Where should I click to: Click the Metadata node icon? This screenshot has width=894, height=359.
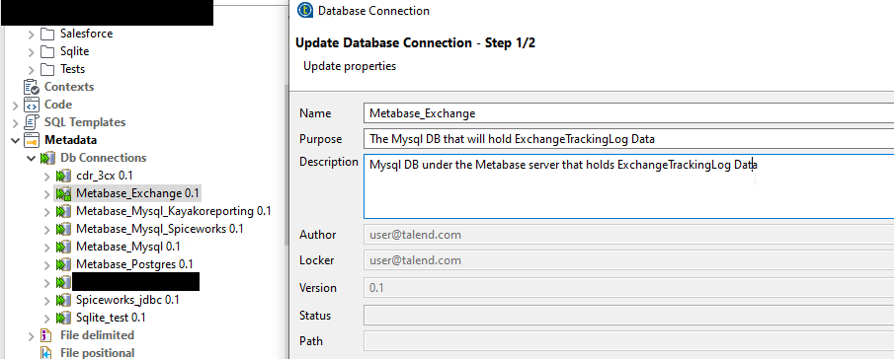click(x=32, y=140)
